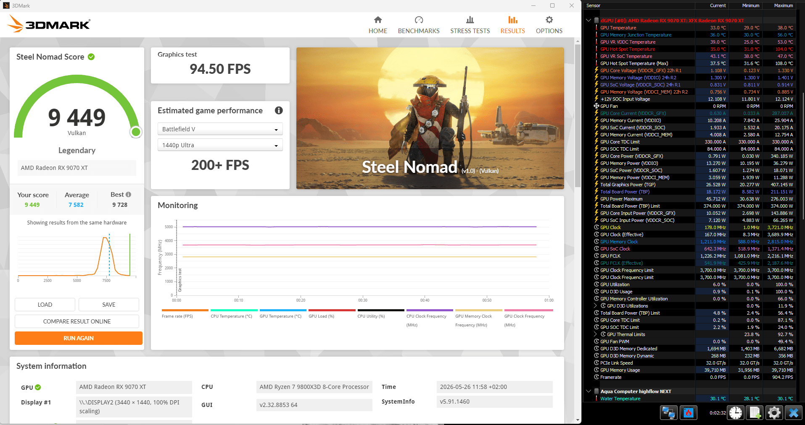Click the AMD Radeon RX 9070 XT field under Legendary
Image resolution: width=805 pixels, height=425 pixels.
tap(77, 168)
